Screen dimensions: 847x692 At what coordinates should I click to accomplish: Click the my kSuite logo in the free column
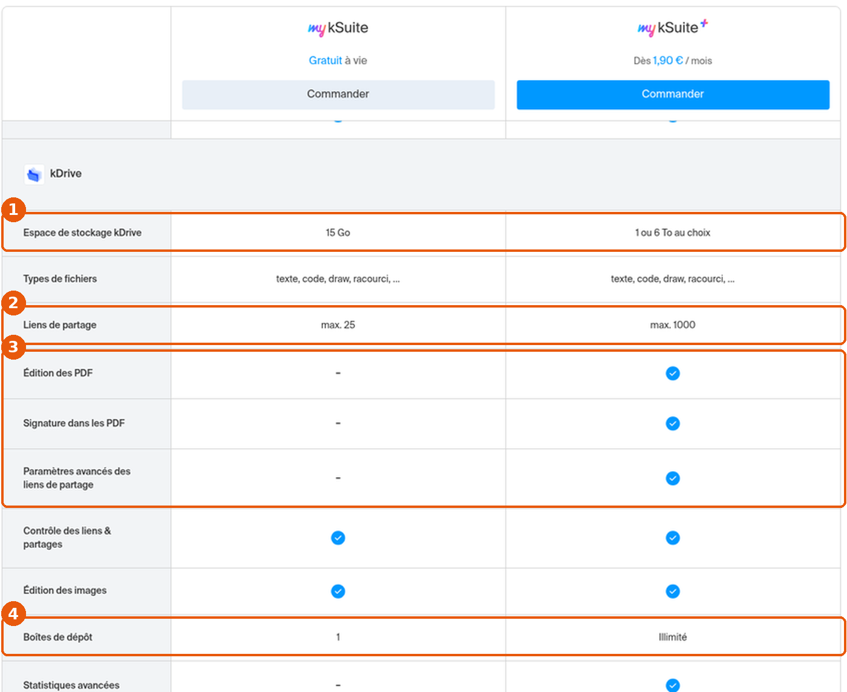338,28
